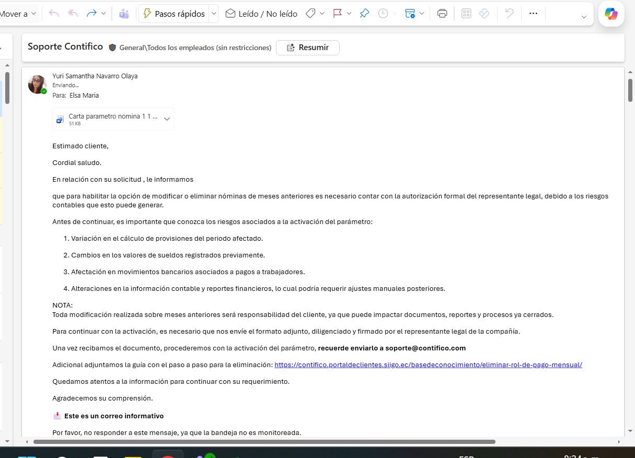This screenshot has height=458, width=635.
Task: Click the 'Estimado cliente,' greeting
Action: pos(80,146)
